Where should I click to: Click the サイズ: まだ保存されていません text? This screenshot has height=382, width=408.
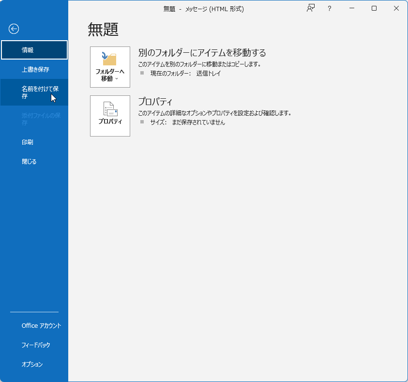(x=188, y=122)
